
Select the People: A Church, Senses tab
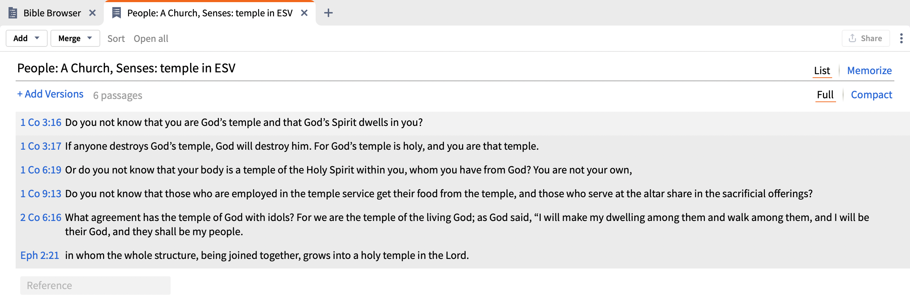210,13
